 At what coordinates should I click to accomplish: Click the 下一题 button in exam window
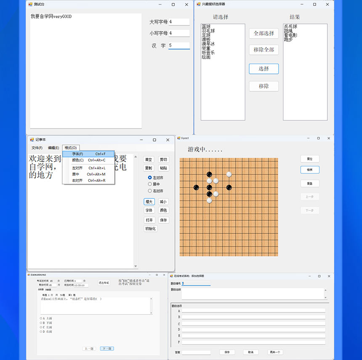[x=107, y=349]
